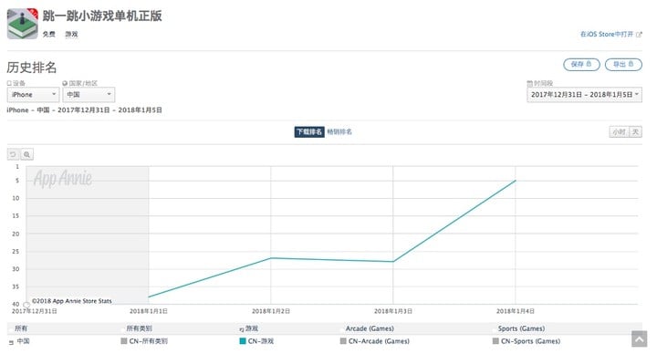This screenshot has width=657, height=354.
Task: Click the 保存 save button
Action: (x=581, y=64)
